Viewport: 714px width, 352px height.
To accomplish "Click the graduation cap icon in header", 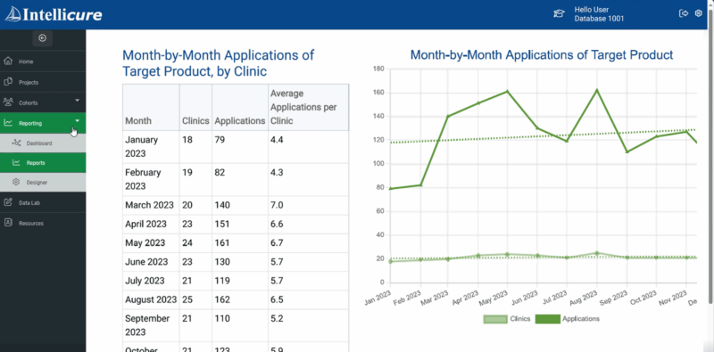I will 559,13.
